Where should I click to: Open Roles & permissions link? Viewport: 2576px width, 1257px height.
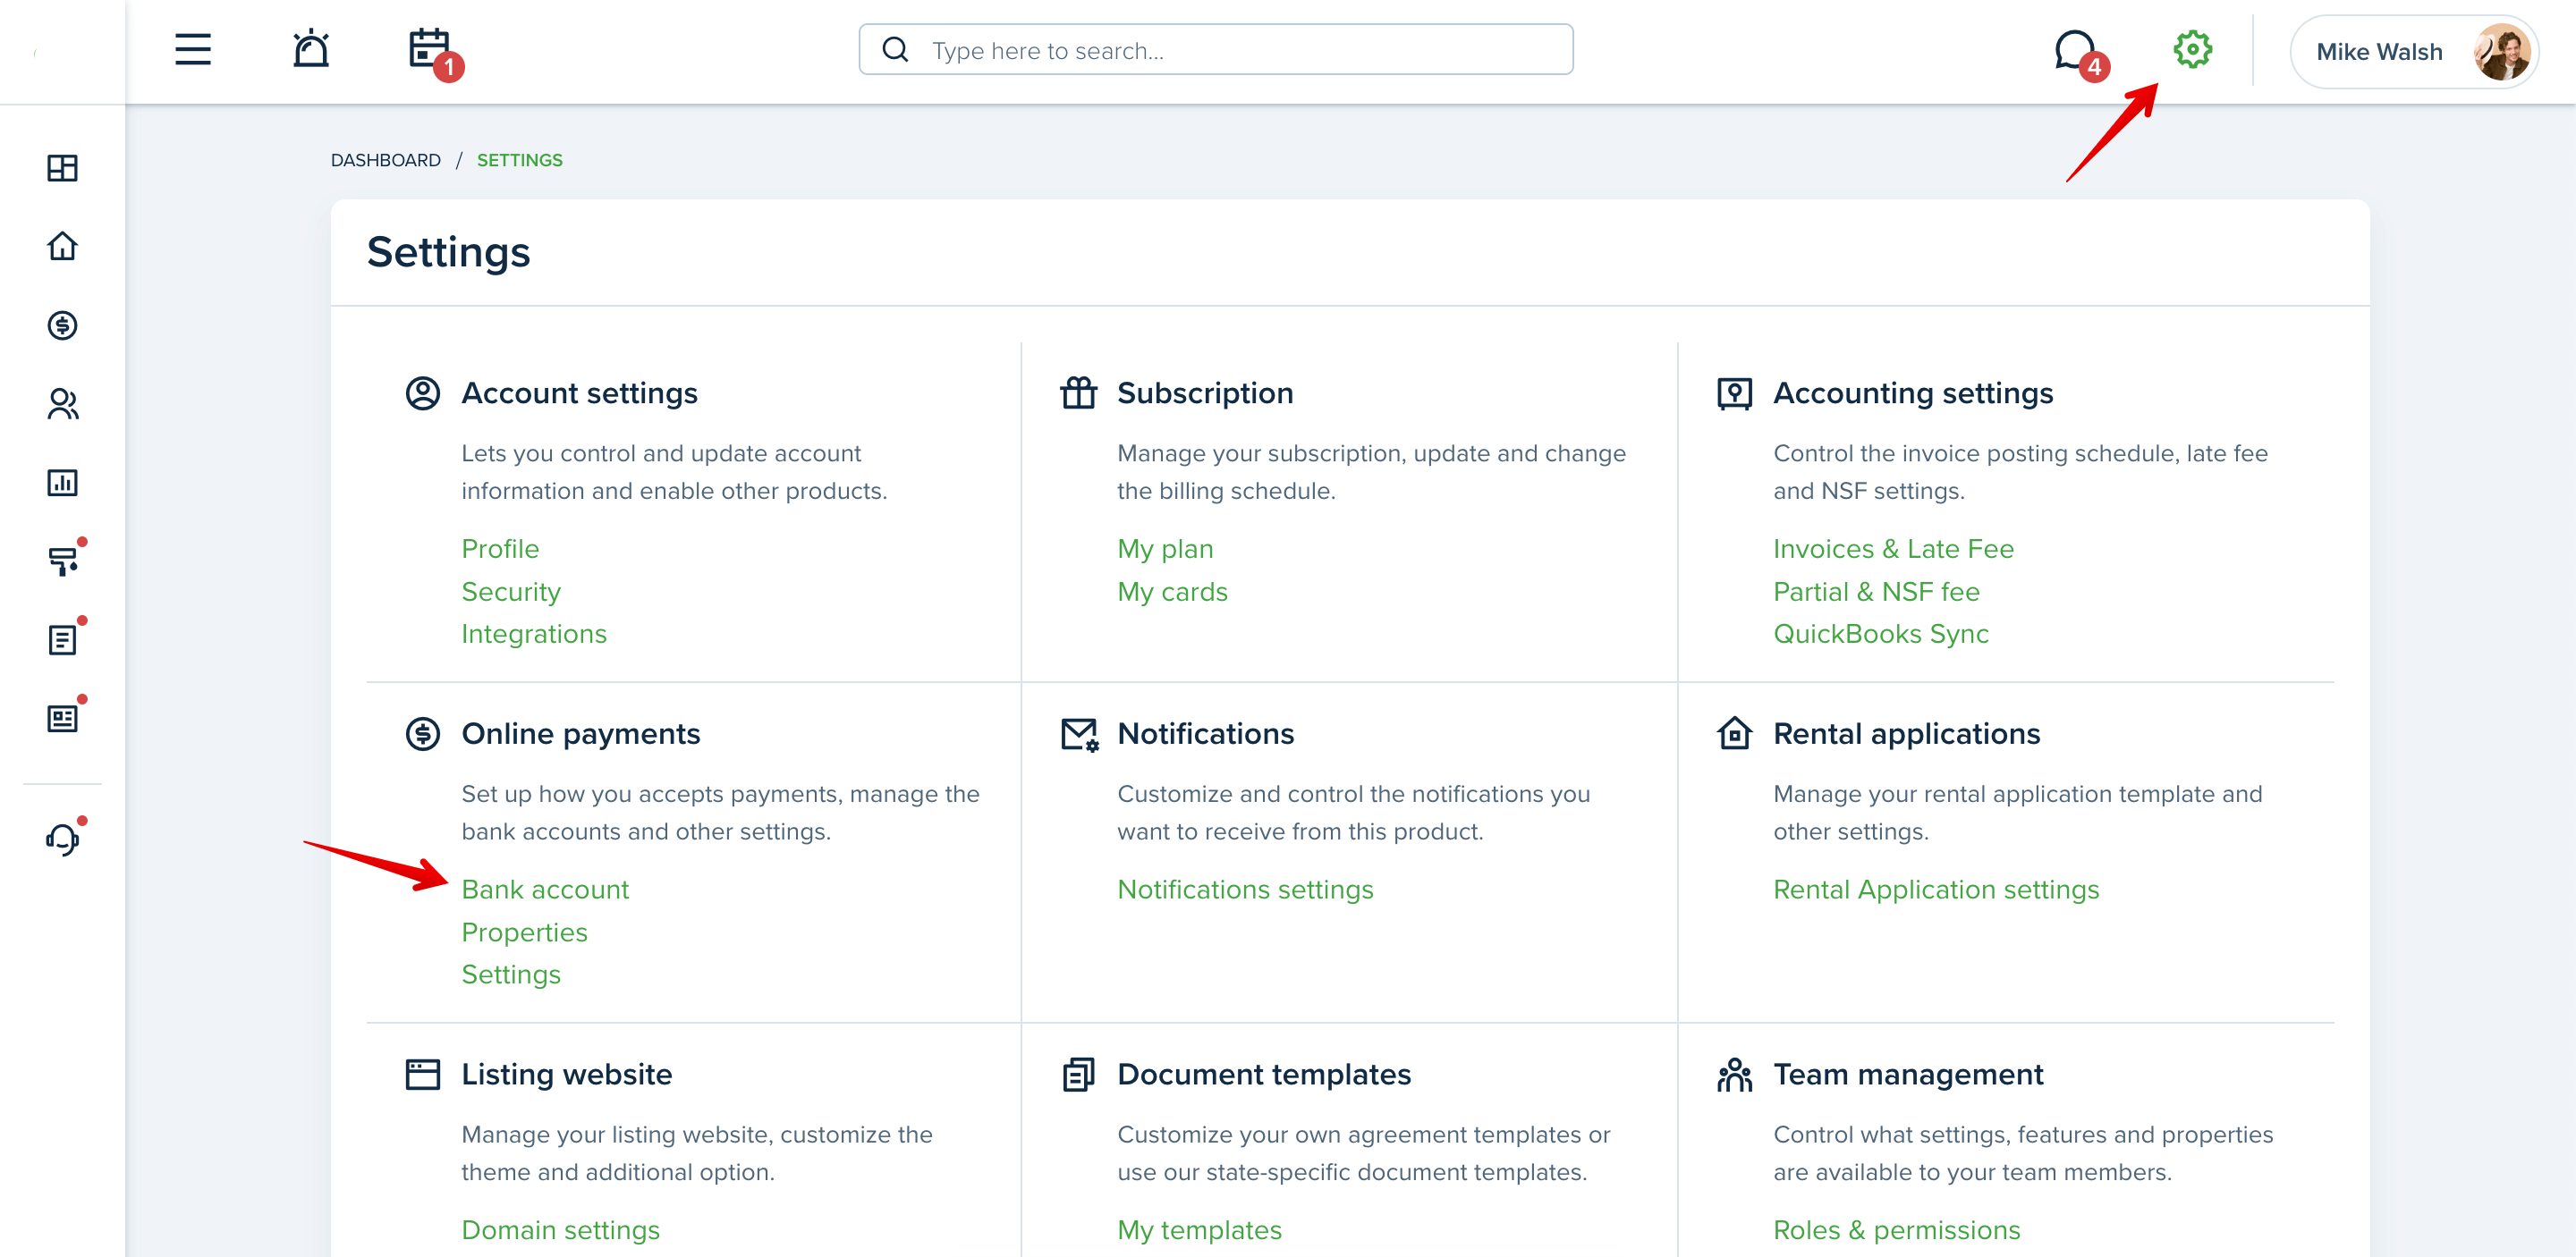point(1896,1230)
